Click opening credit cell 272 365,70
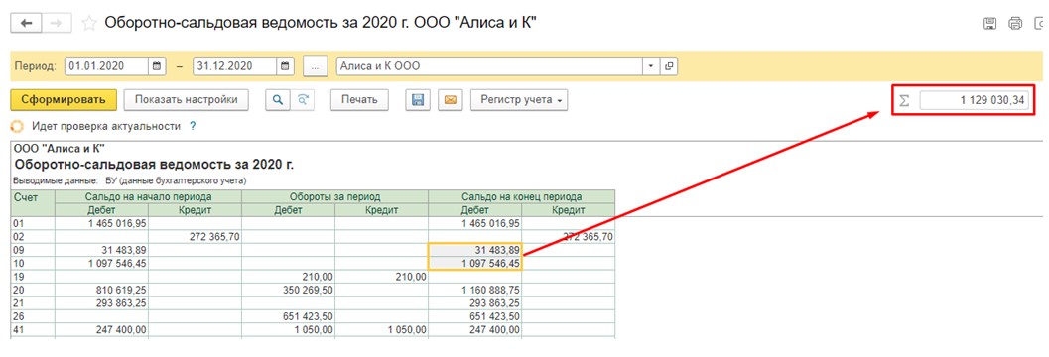Image resolution: width=1049 pixels, height=357 pixels. pyautogui.click(x=195, y=236)
